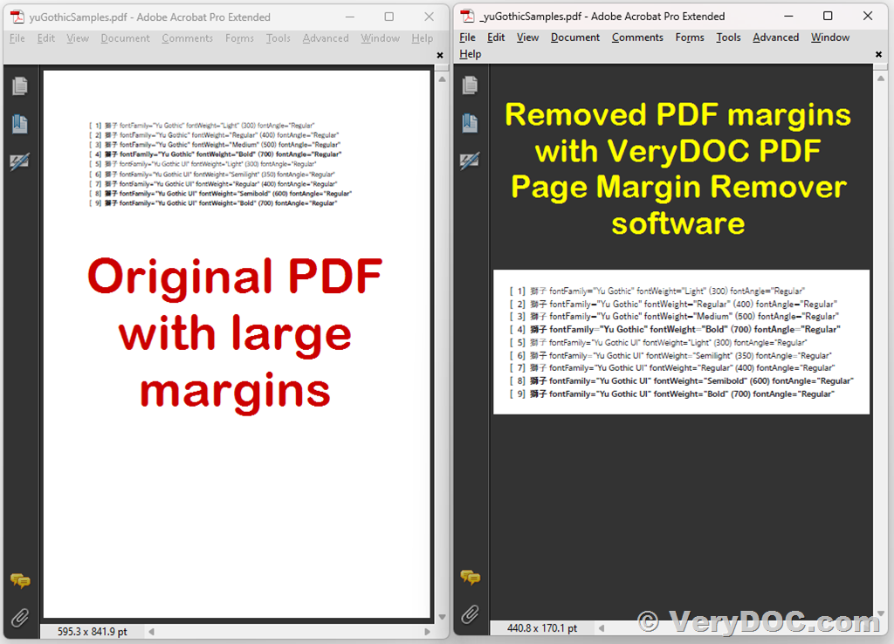Open Forms menu in left window
This screenshot has height=644, width=894.
pyautogui.click(x=239, y=38)
